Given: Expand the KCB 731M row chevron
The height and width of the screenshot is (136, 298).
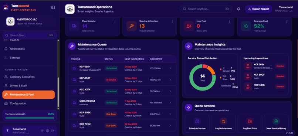Looking at the screenshot, I should coord(170,126).
